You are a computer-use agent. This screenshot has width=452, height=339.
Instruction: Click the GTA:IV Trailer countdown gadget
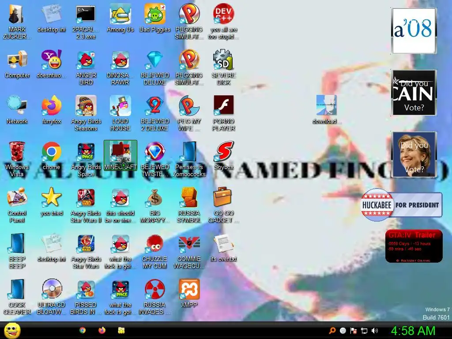coord(414,246)
